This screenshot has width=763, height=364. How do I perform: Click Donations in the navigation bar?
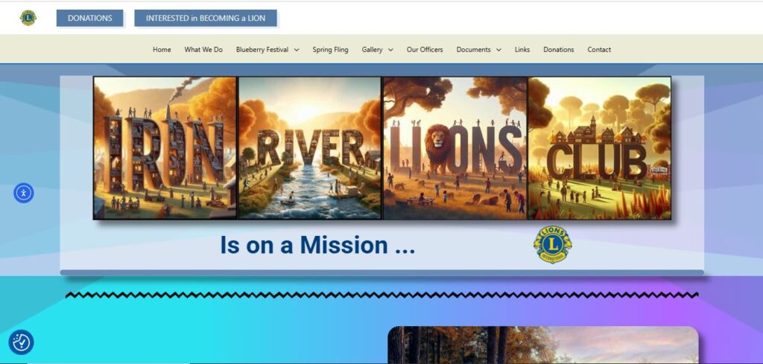(x=558, y=50)
